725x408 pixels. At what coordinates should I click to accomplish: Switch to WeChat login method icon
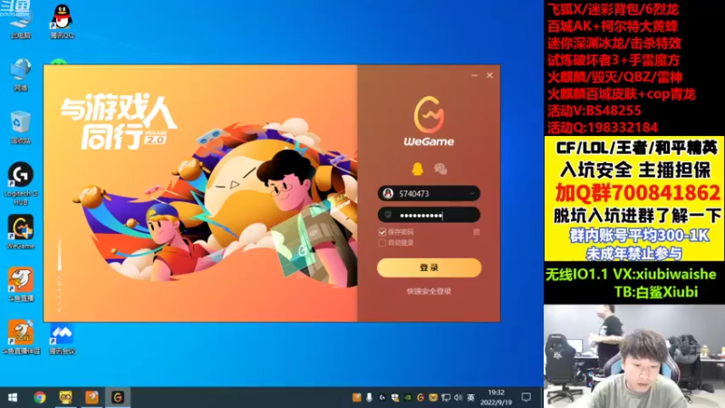coord(440,169)
